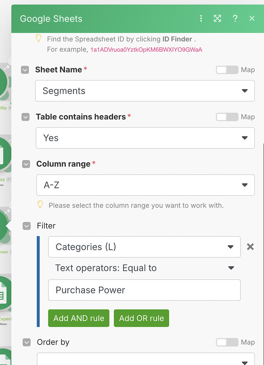This screenshot has height=365, width=264.
Task: Close the Google Sheets settings panel
Action: click(x=252, y=18)
